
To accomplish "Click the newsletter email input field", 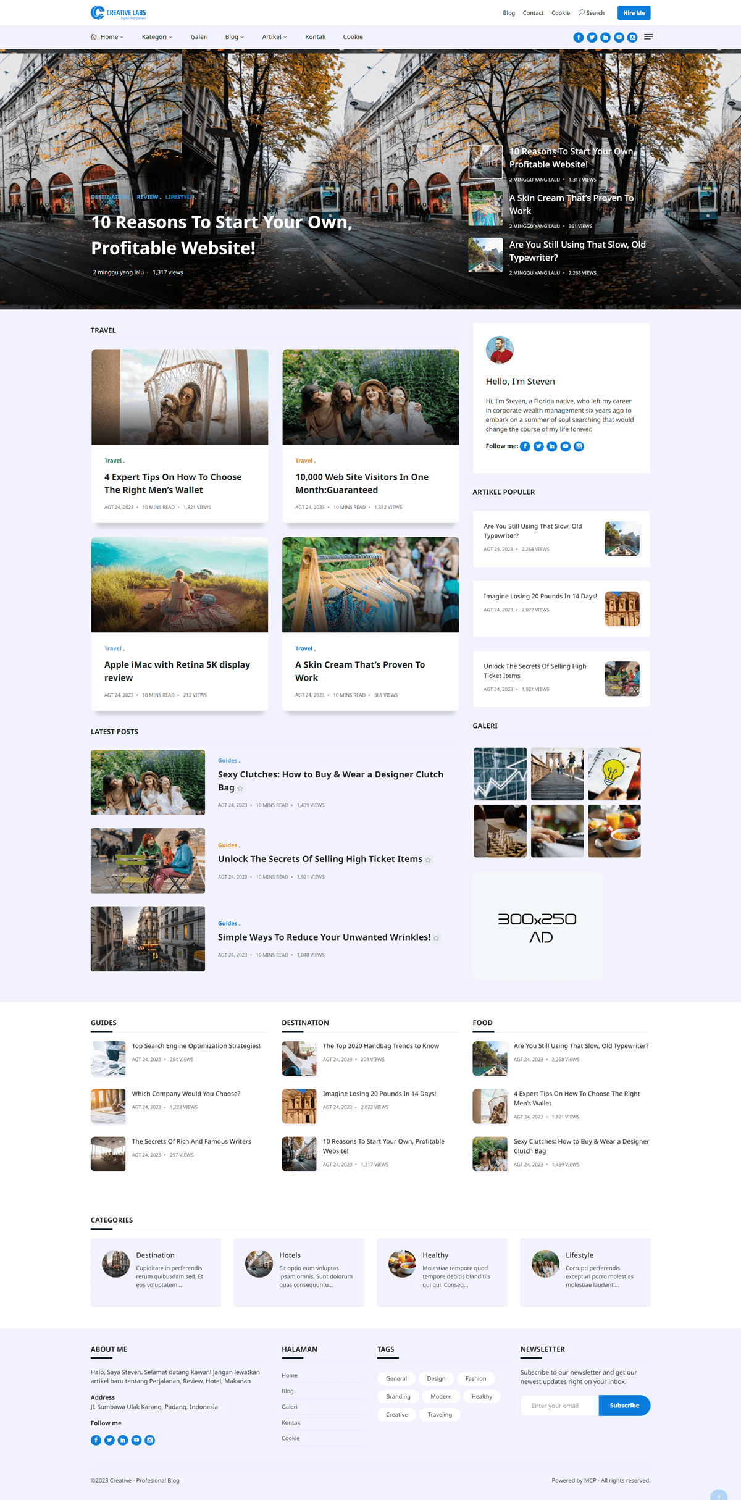I will point(559,1406).
